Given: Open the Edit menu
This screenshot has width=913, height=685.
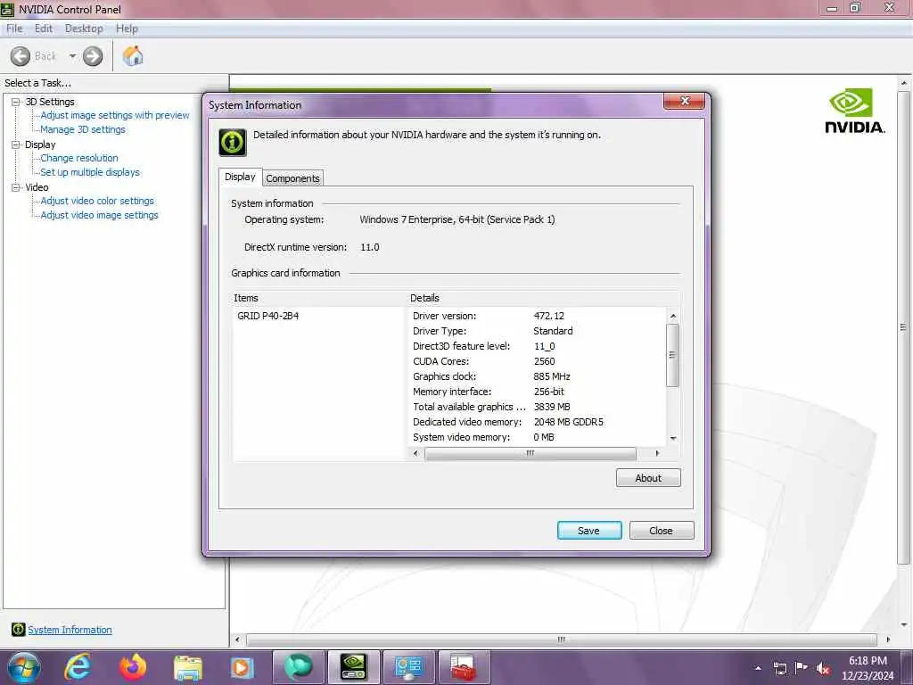Looking at the screenshot, I should (43, 29).
